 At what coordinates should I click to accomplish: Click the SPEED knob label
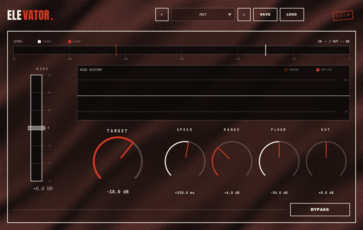pyautogui.click(x=185, y=130)
